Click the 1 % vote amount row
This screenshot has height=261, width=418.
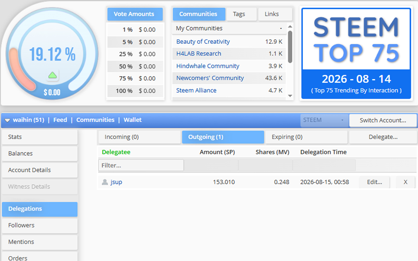(135, 30)
